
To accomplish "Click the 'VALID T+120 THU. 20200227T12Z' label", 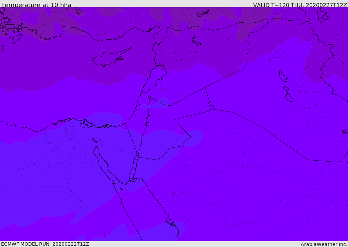I will point(300,5).
